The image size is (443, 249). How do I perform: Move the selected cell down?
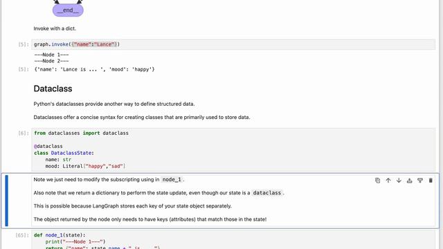(x=399, y=181)
